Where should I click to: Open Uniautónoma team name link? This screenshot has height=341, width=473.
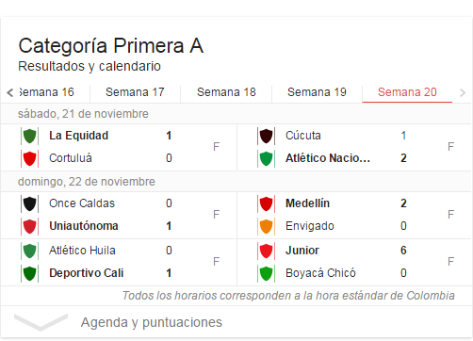coord(84,226)
